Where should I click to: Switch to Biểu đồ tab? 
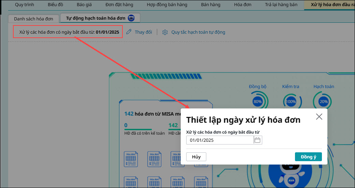[x=56, y=5]
